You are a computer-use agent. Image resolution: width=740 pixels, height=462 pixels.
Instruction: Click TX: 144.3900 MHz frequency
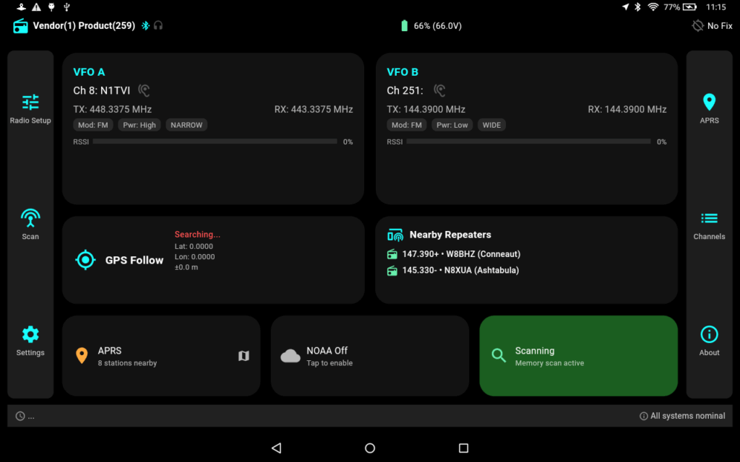(x=426, y=110)
